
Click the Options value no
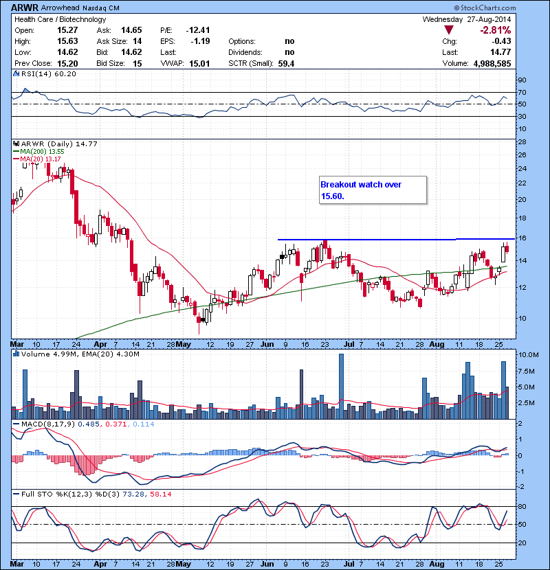289,41
